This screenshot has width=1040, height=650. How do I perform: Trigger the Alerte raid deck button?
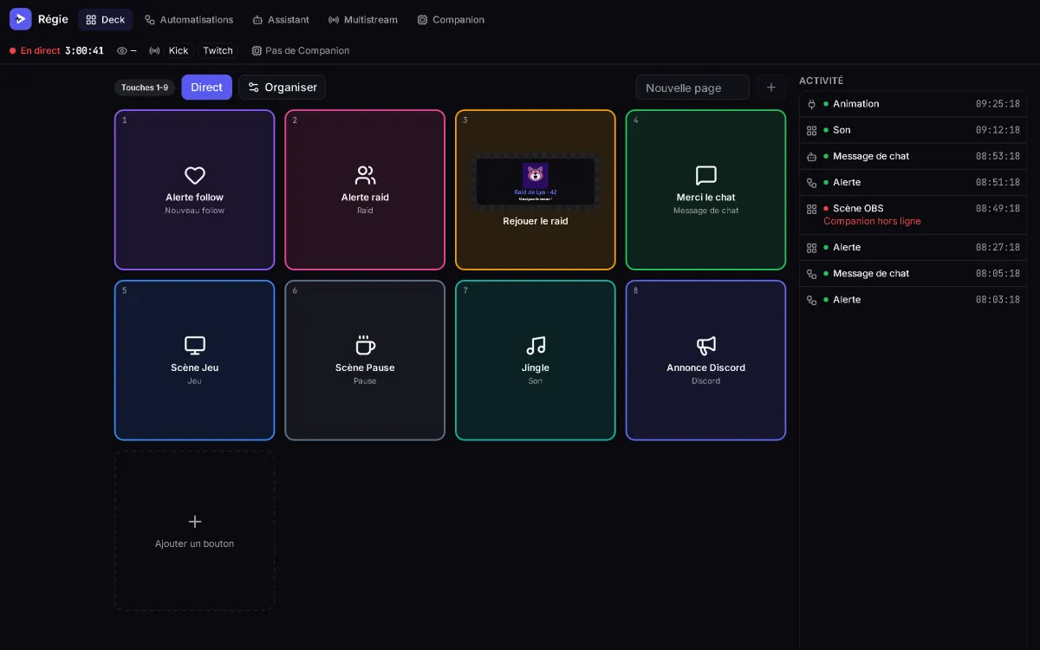[x=365, y=190]
